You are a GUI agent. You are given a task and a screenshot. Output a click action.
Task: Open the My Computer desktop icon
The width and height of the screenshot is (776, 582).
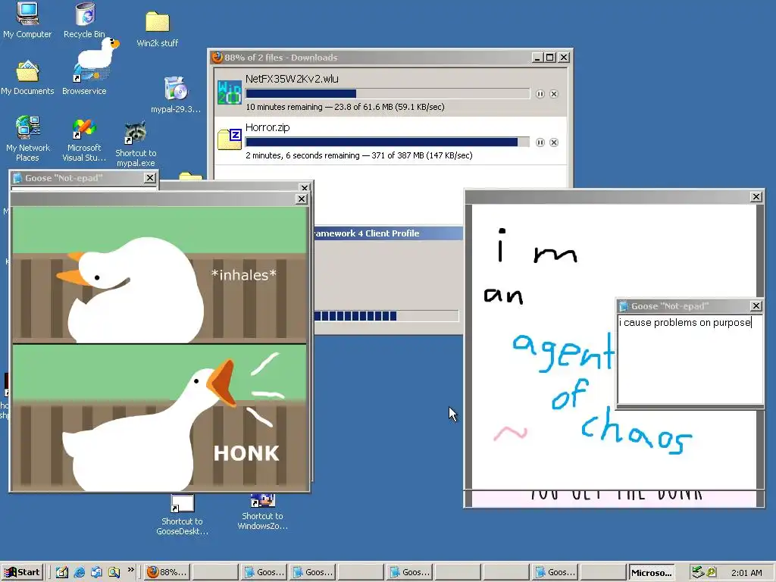pyautogui.click(x=27, y=20)
